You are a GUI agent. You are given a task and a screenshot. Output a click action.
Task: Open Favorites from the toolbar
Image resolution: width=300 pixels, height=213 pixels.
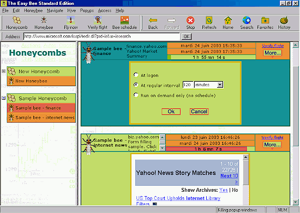tap(265, 23)
